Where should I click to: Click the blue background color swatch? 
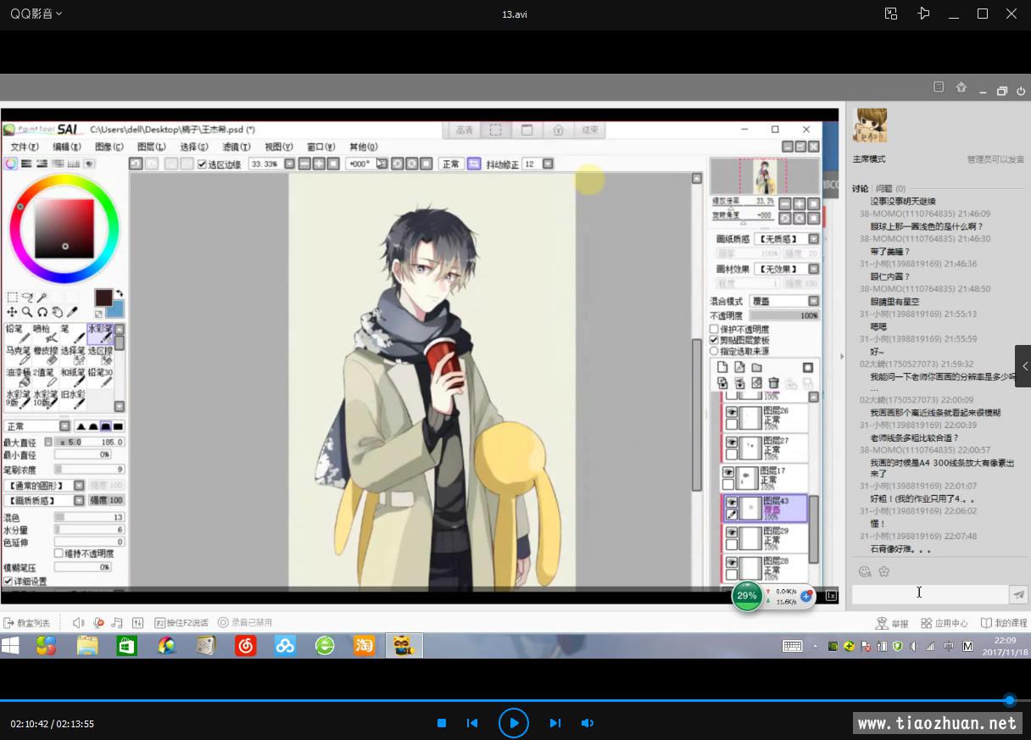click(114, 309)
